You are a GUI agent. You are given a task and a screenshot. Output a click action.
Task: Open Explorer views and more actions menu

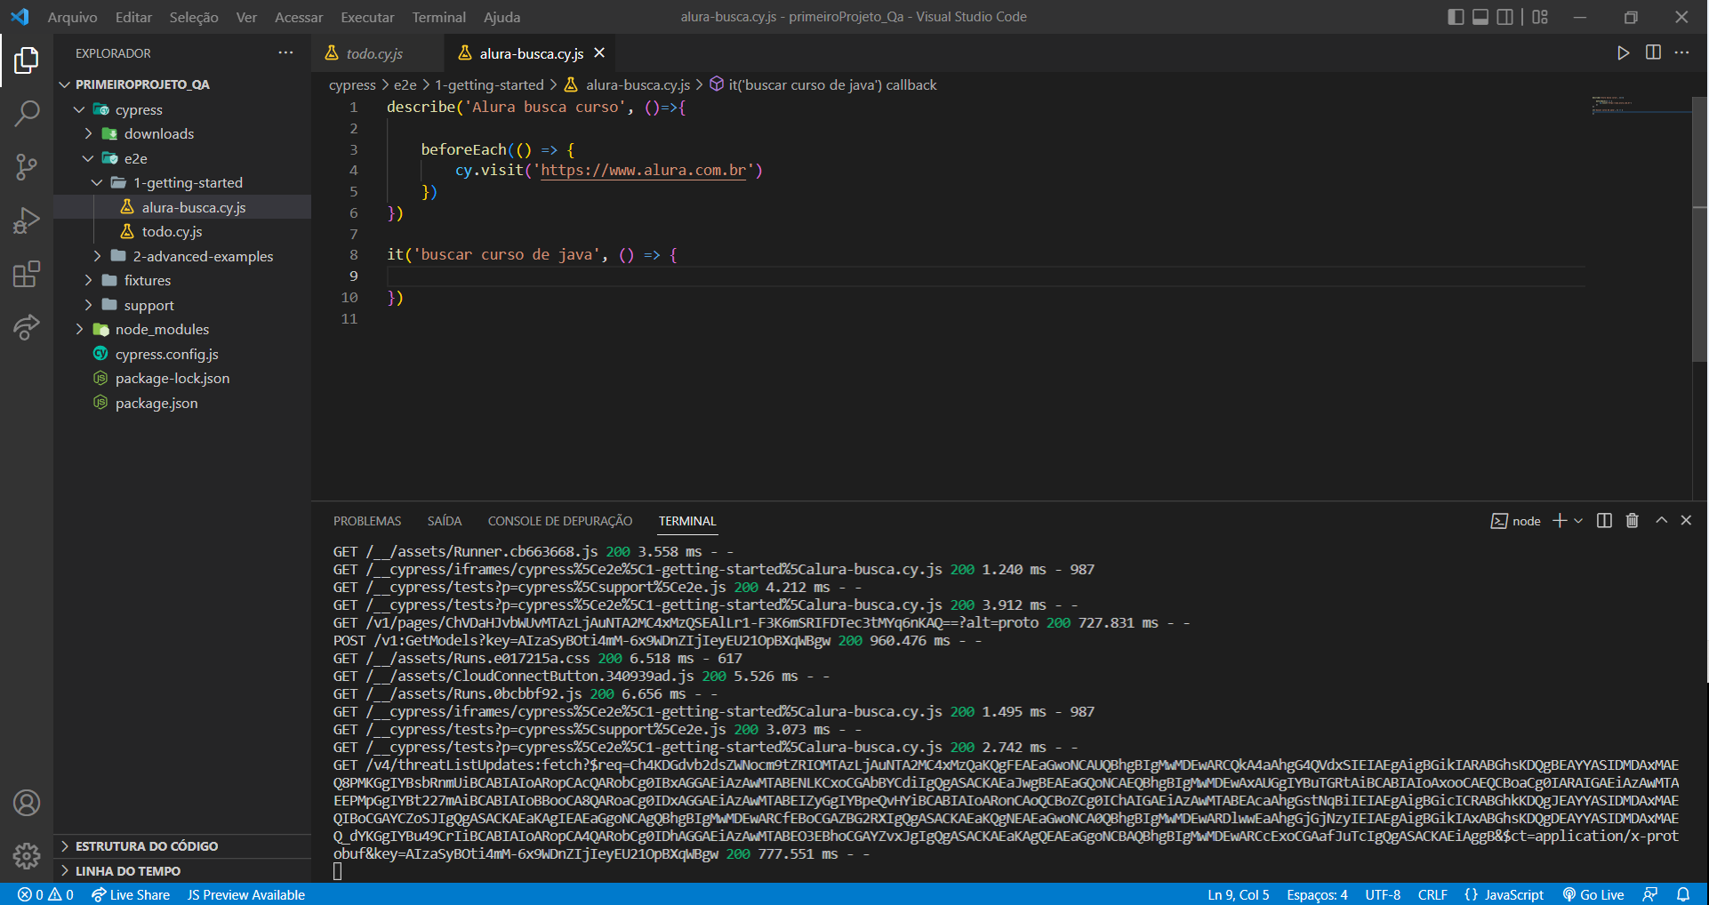pos(285,52)
